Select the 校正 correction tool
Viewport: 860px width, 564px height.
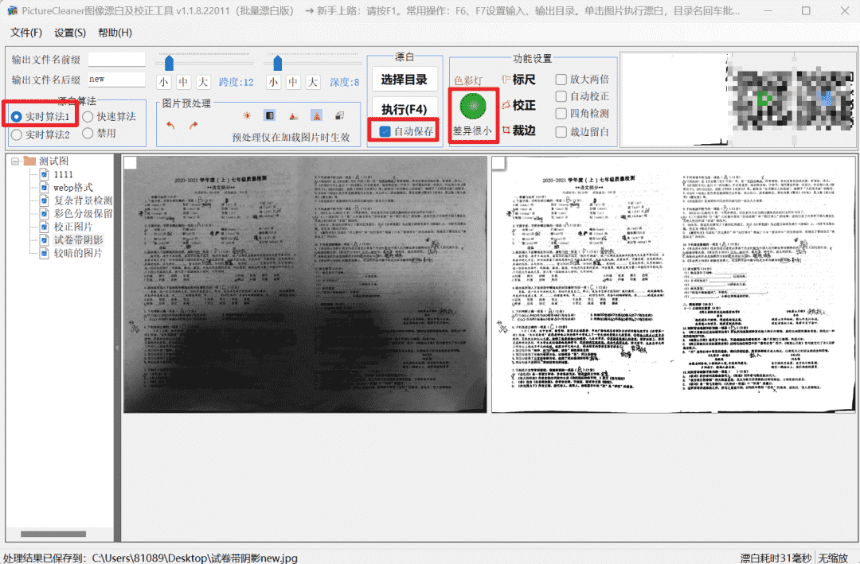click(x=518, y=105)
